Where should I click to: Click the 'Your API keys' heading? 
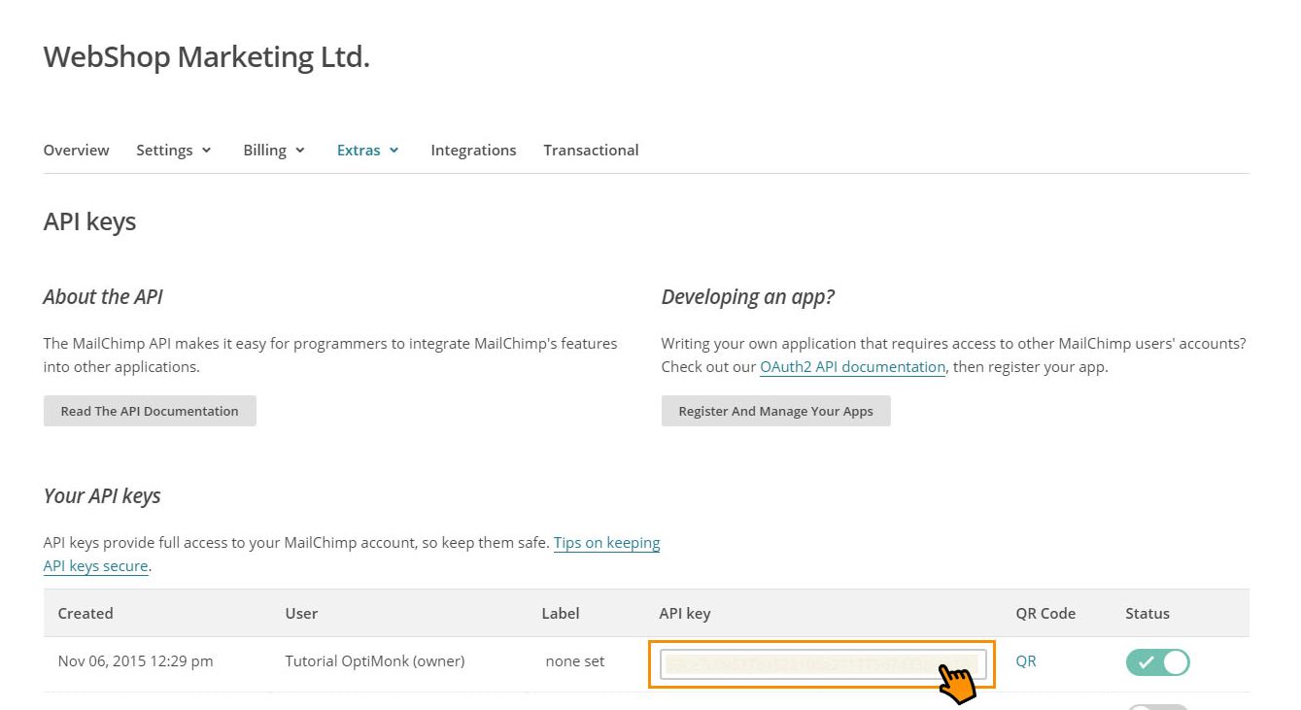(x=102, y=496)
